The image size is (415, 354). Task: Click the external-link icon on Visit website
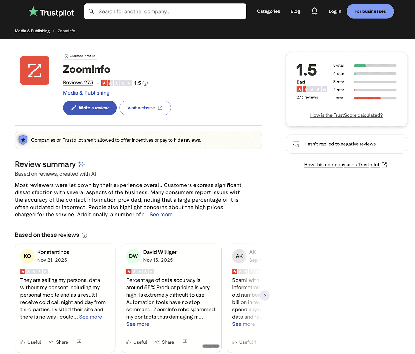(x=160, y=108)
